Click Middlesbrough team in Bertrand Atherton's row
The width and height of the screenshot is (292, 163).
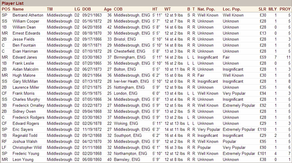[60, 15]
